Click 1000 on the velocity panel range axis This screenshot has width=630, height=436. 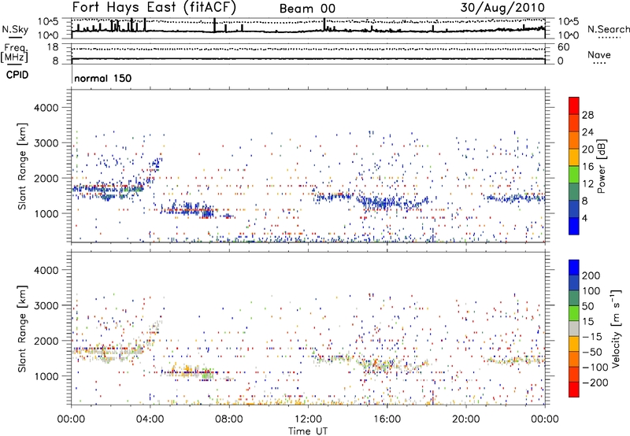click(x=46, y=376)
